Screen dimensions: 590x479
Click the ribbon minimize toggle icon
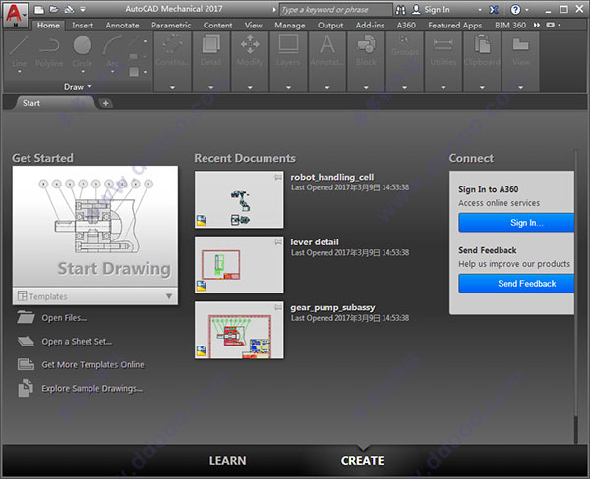[x=550, y=25]
